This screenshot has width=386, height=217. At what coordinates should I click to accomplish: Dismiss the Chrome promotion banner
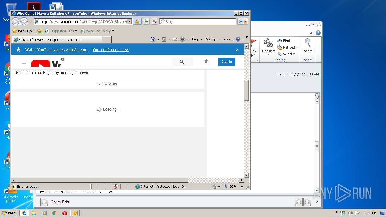tap(237, 50)
